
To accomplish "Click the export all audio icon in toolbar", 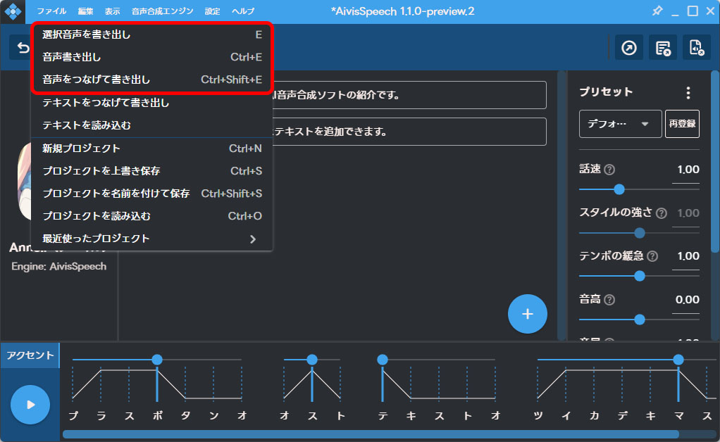I will point(663,48).
